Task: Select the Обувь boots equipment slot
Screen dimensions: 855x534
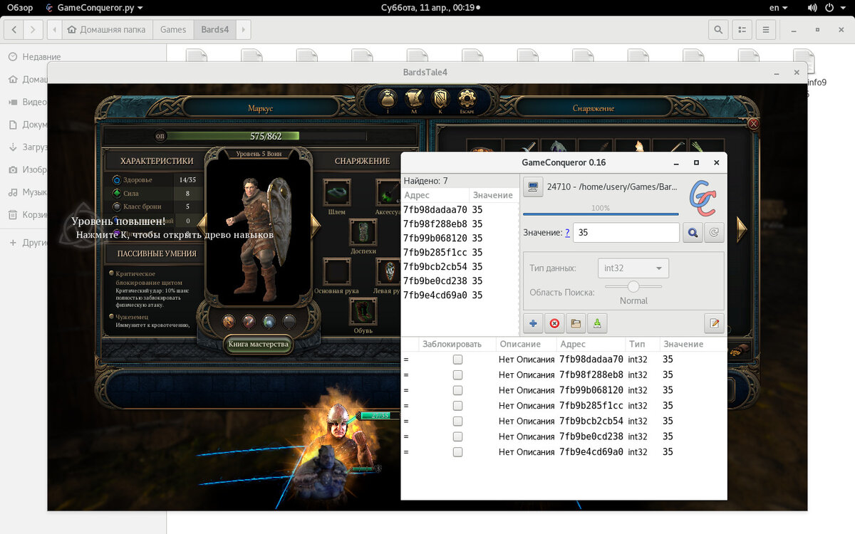Action: click(x=363, y=311)
